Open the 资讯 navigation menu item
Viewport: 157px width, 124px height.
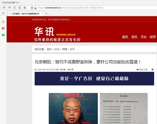pos(134,37)
